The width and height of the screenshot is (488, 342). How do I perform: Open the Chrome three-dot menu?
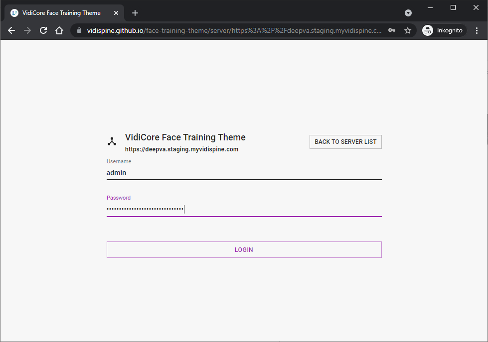point(477,30)
